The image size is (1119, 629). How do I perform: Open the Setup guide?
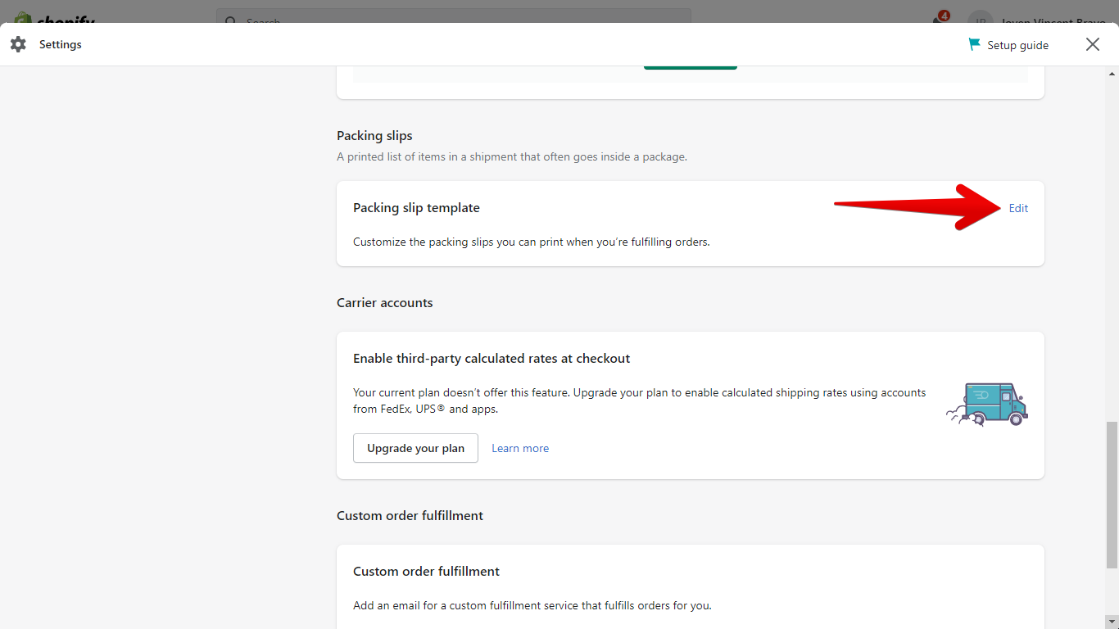pyautogui.click(x=1017, y=45)
